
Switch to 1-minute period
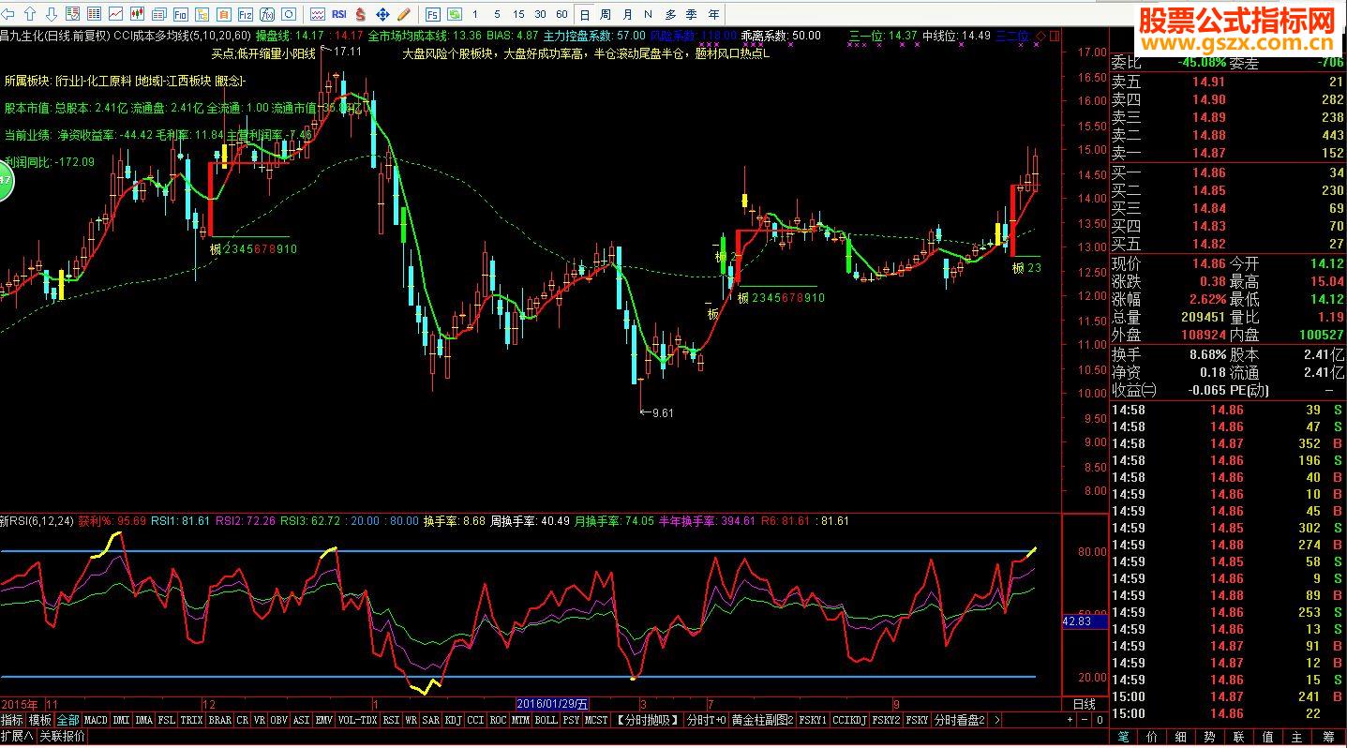pyautogui.click(x=475, y=14)
